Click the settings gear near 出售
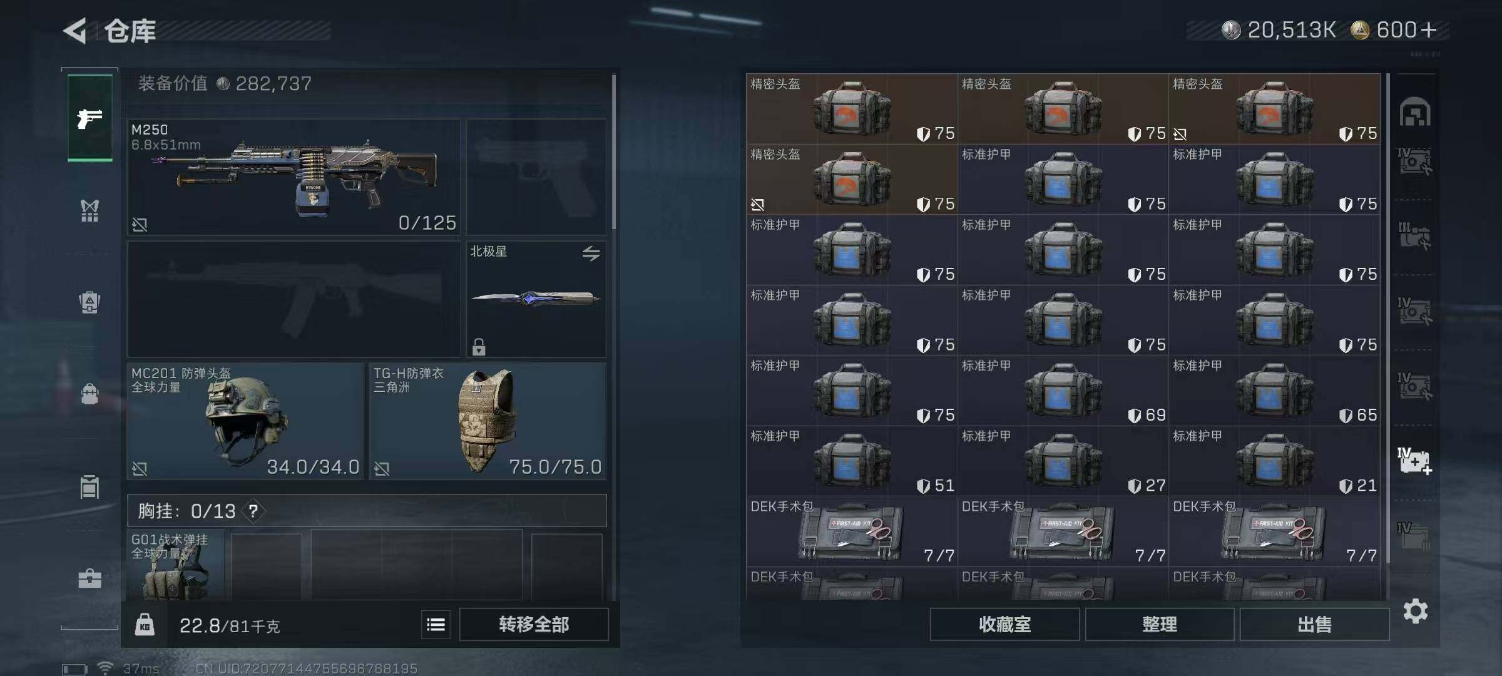Screen dimensions: 1502x676 click(1416, 611)
